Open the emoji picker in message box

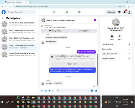coord(92,91)
